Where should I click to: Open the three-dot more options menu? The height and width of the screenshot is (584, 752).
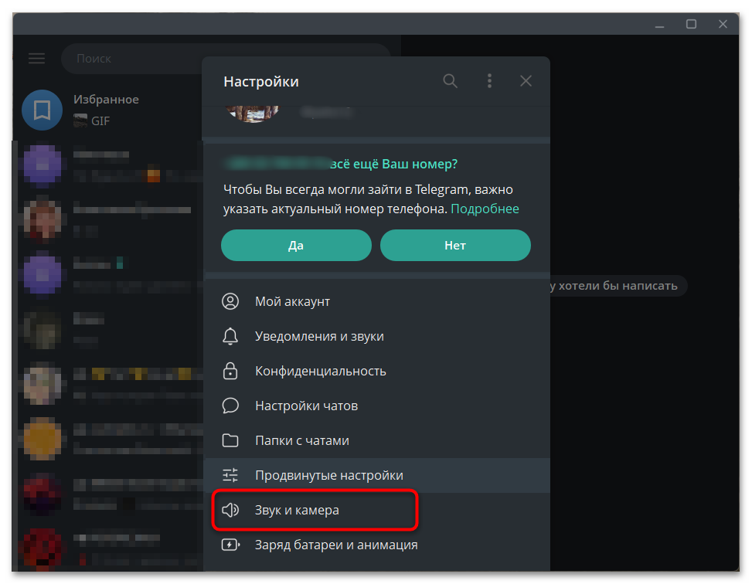pos(489,81)
